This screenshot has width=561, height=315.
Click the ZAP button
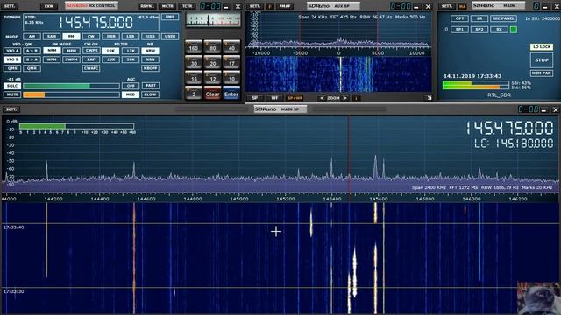(x=91, y=59)
